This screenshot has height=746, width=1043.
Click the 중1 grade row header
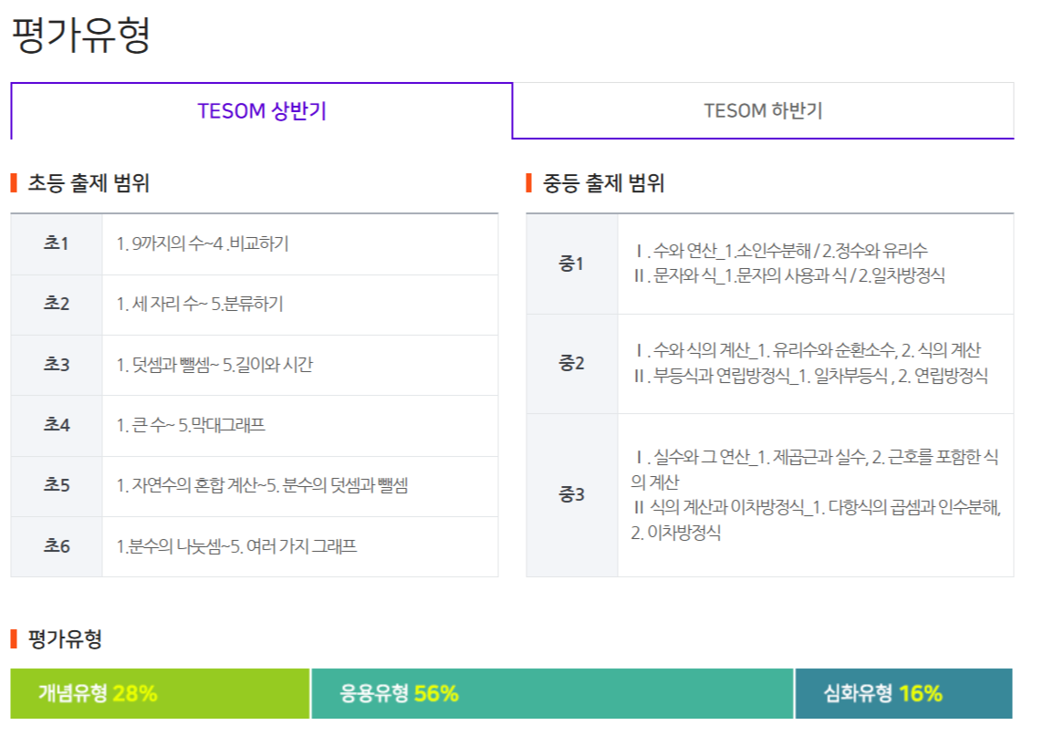pos(571,264)
